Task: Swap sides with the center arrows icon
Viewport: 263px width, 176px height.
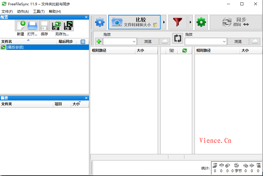Action: coord(178,38)
